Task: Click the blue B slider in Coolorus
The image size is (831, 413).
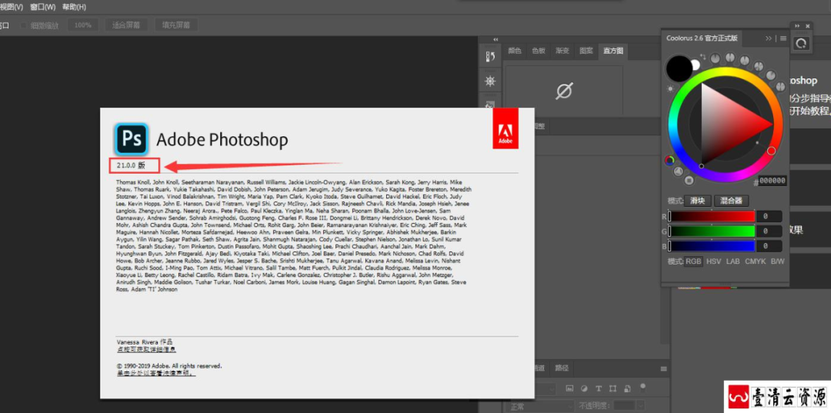Action: point(711,246)
